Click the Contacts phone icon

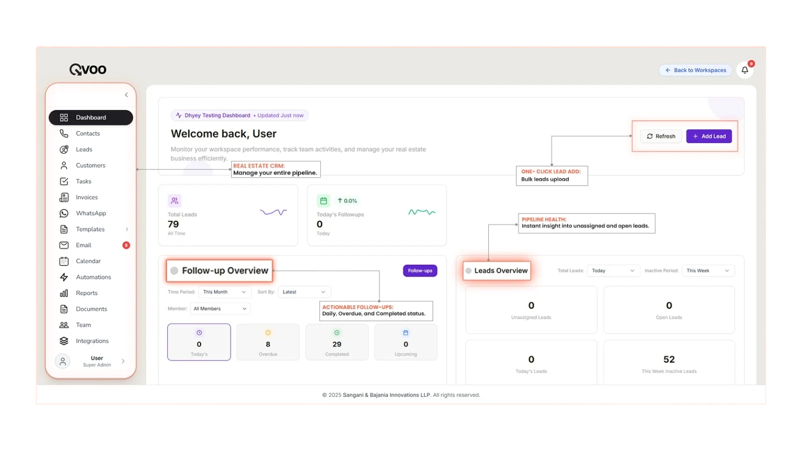pos(64,133)
